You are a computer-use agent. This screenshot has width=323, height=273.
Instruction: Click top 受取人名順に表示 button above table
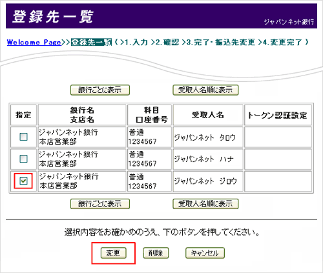tap(205, 90)
